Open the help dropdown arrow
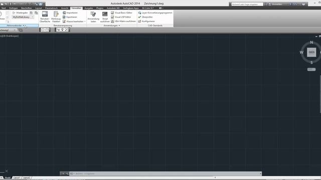321x180 pixels. click(x=306, y=4)
